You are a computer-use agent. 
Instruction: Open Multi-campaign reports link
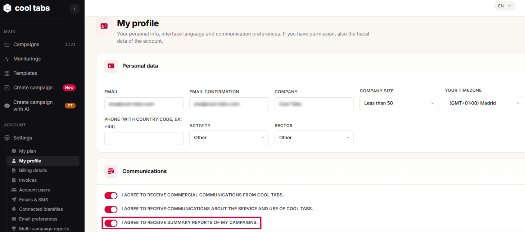click(x=43, y=228)
